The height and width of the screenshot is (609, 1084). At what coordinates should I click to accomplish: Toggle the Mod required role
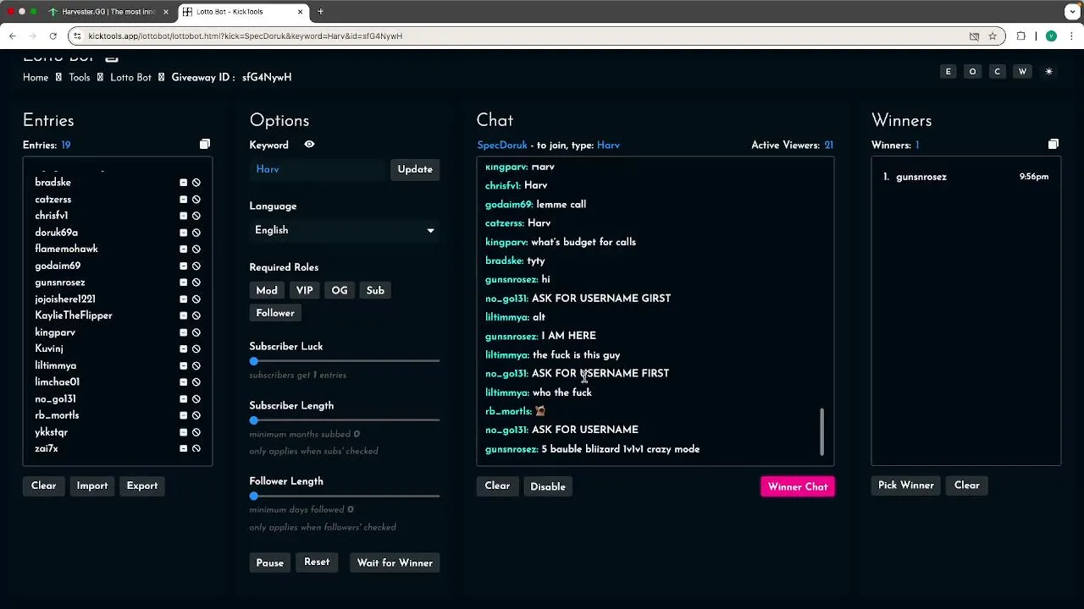point(267,291)
